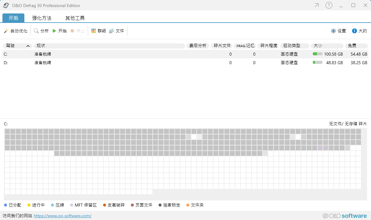Viewport: 371px width, 220px height.
Task: Open the oo-software.com website link
Action: coord(62,216)
